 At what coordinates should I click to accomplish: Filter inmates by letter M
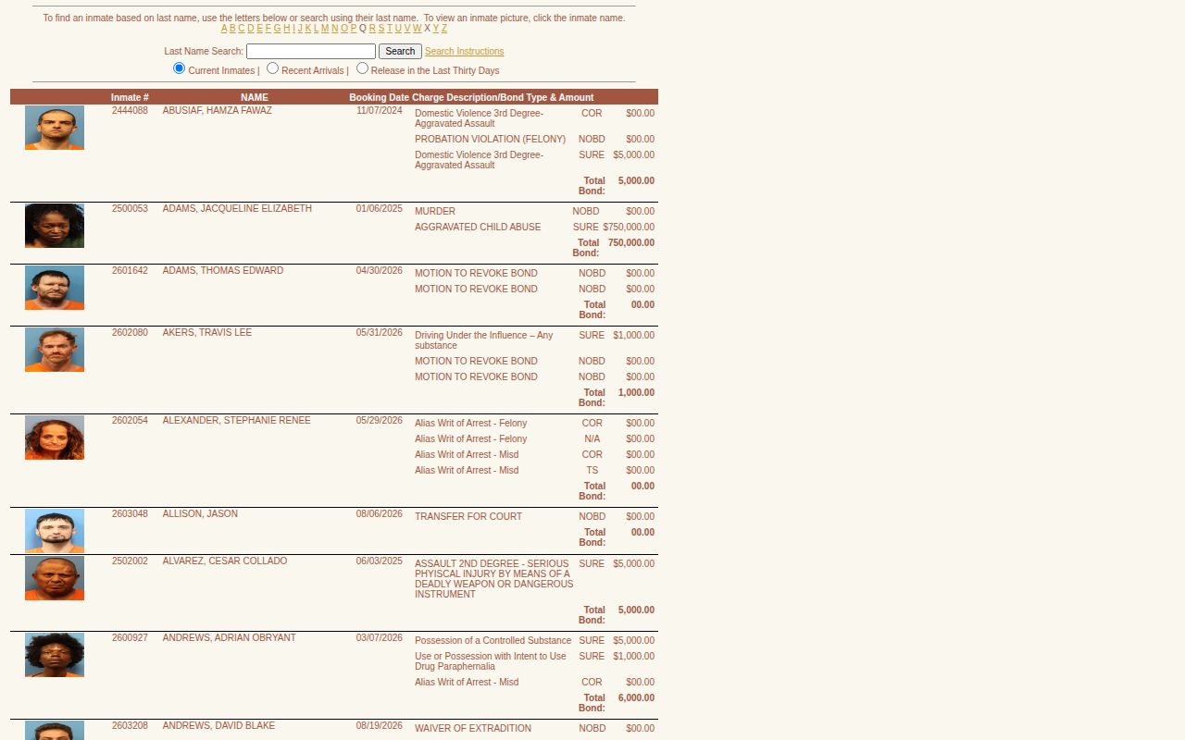pyautogui.click(x=325, y=29)
